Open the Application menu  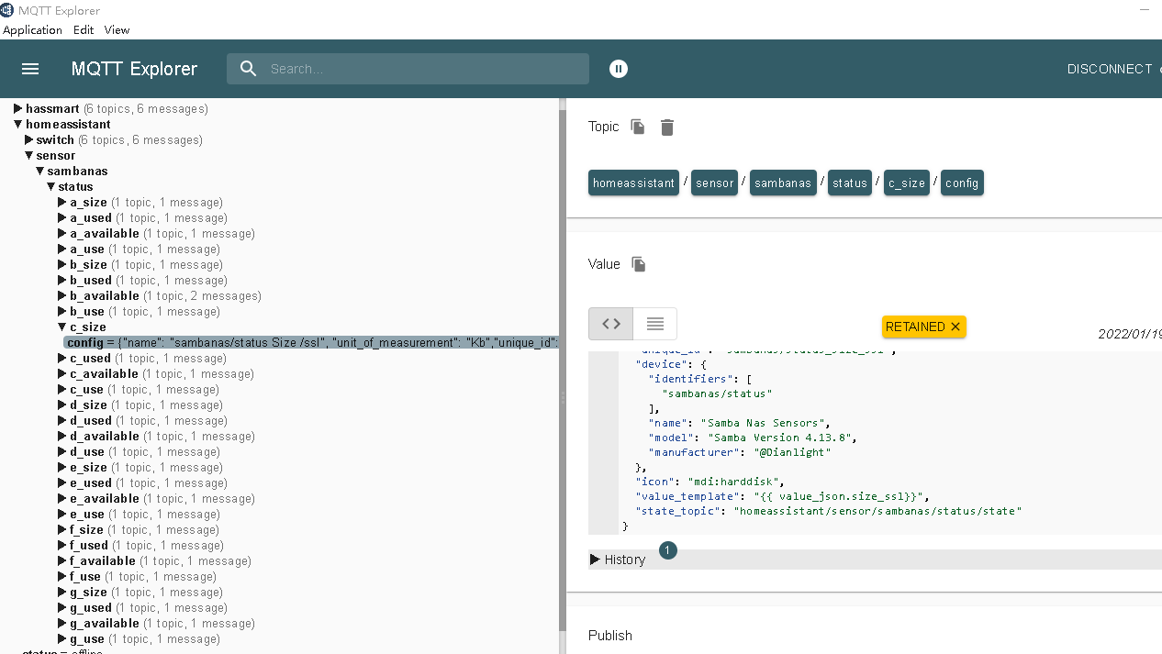pyautogui.click(x=33, y=29)
